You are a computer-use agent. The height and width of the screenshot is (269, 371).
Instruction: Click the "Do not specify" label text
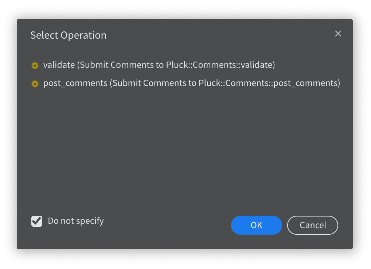76,221
